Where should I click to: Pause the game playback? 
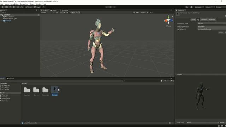pyautogui.click(x=110, y=7)
